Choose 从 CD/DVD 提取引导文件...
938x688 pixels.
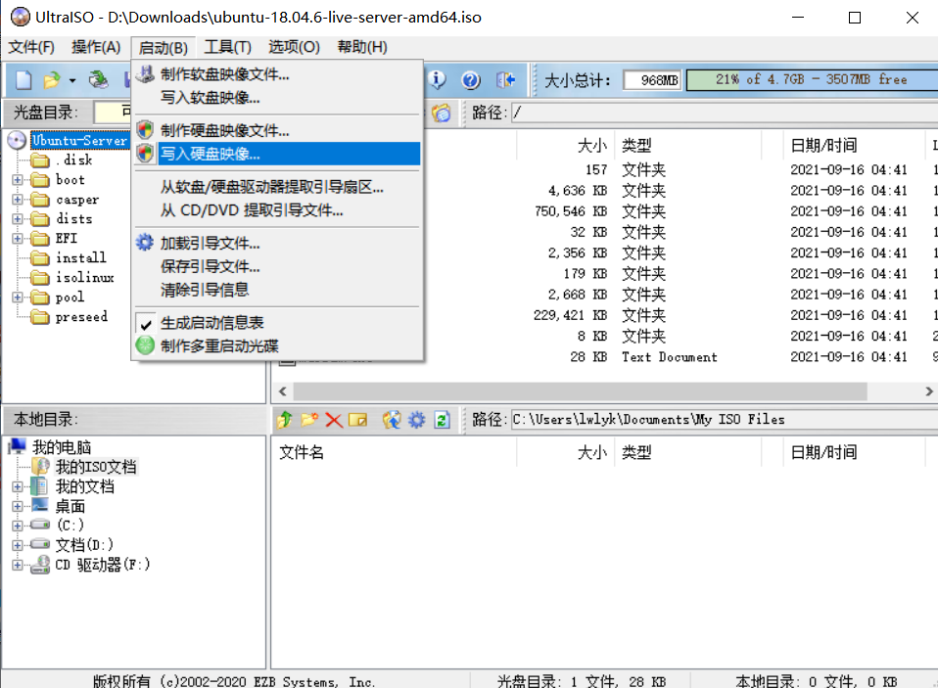[278, 209]
